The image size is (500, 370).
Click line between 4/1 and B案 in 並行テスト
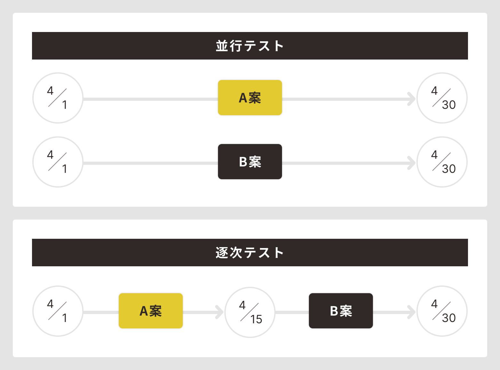tap(150, 163)
